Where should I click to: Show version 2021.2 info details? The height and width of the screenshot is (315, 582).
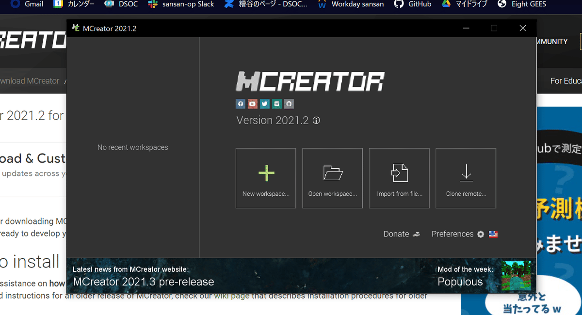(x=316, y=120)
